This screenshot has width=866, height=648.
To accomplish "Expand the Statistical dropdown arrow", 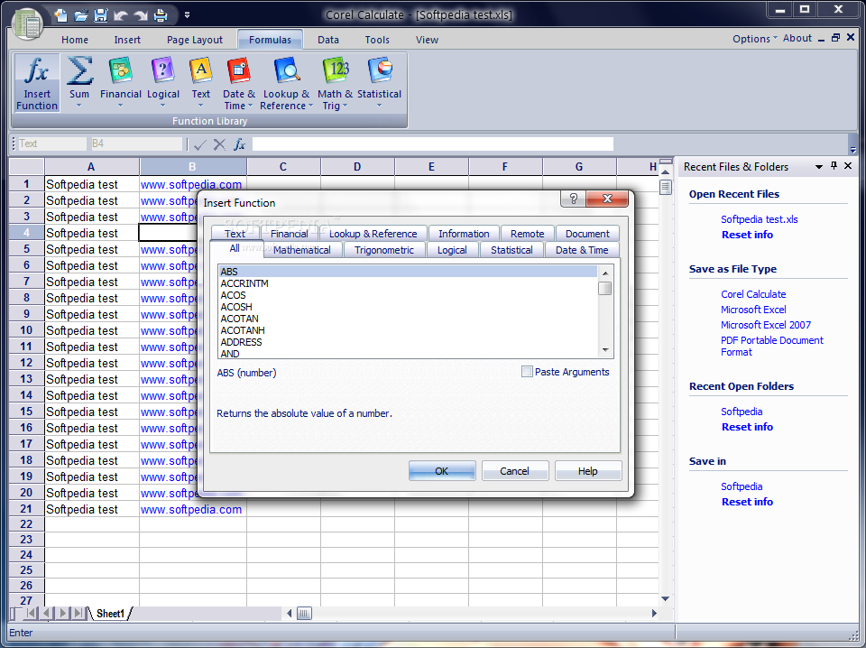I will pos(380,106).
